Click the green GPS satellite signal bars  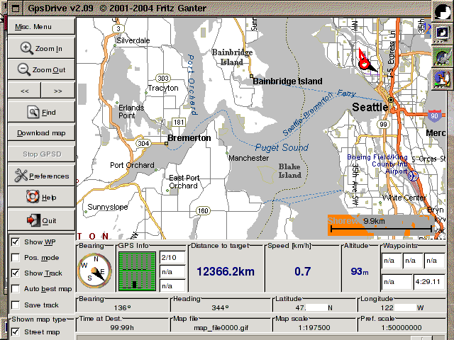coord(138,271)
